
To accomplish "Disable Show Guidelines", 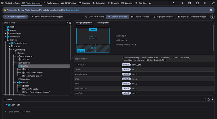I will point(117,17).
